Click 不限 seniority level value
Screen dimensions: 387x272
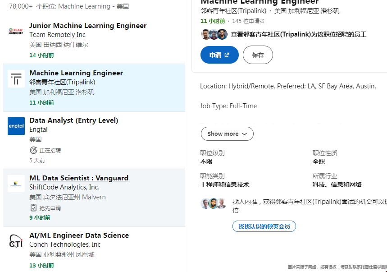(206, 161)
